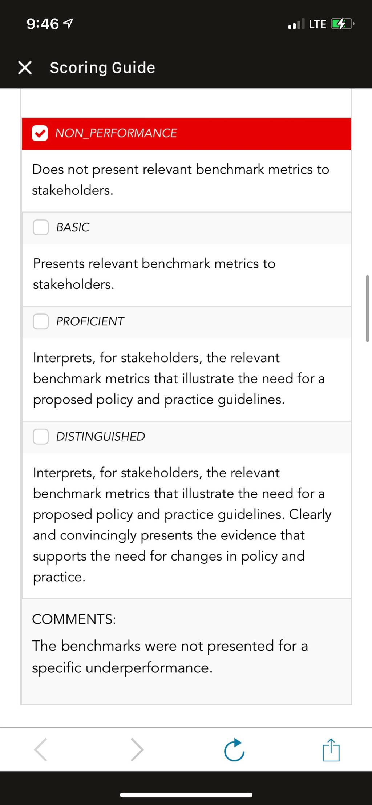372x805 pixels.
Task: Check the PROFICIENT checkbox
Action: click(x=41, y=321)
